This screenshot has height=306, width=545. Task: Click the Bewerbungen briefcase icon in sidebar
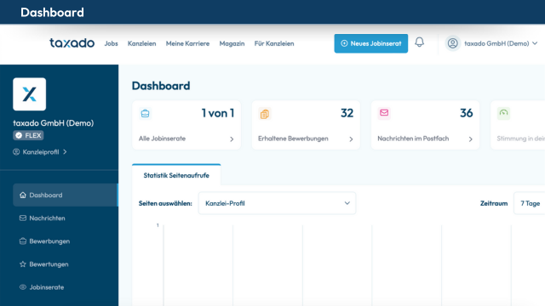coord(23,241)
